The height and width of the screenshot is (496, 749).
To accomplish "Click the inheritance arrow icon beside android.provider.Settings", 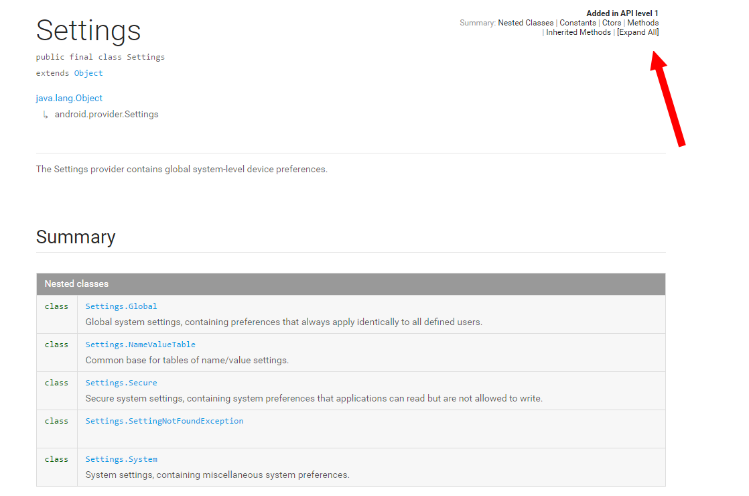I will tap(46, 115).
